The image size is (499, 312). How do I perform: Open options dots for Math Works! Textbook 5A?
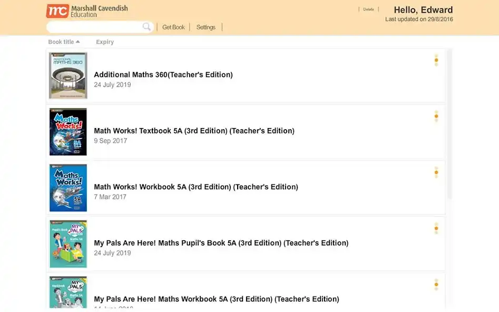(x=436, y=116)
